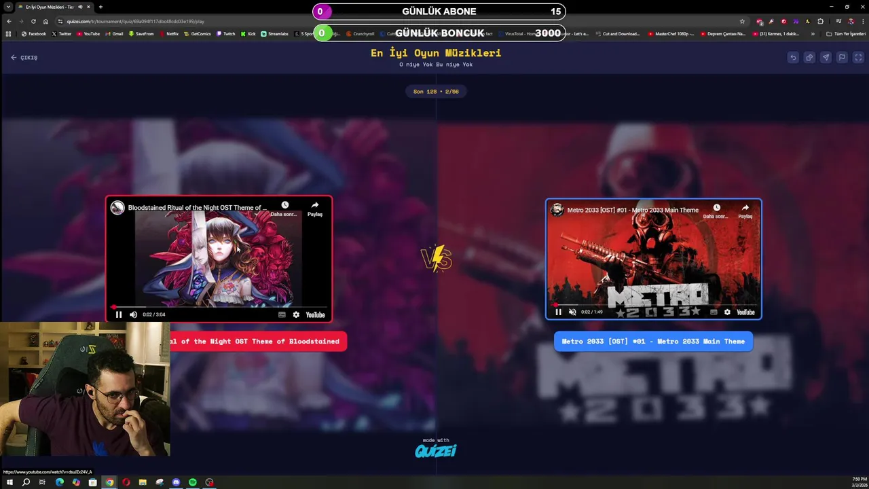Image resolution: width=869 pixels, height=489 pixels.
Task: Open Metro 2033 video on YouTube via logo
Action: 745,312
